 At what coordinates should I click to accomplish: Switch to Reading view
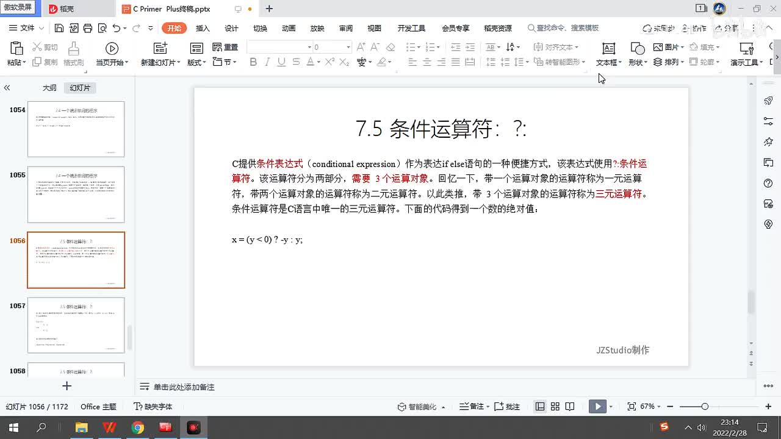(569, 407)
